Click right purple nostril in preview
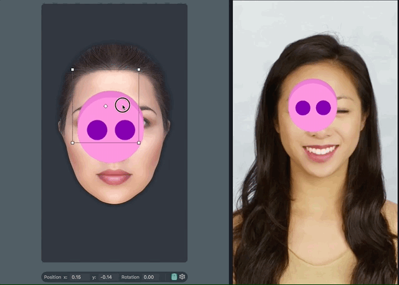The width and height of the screenshot is (399, 285). [323, 108]
